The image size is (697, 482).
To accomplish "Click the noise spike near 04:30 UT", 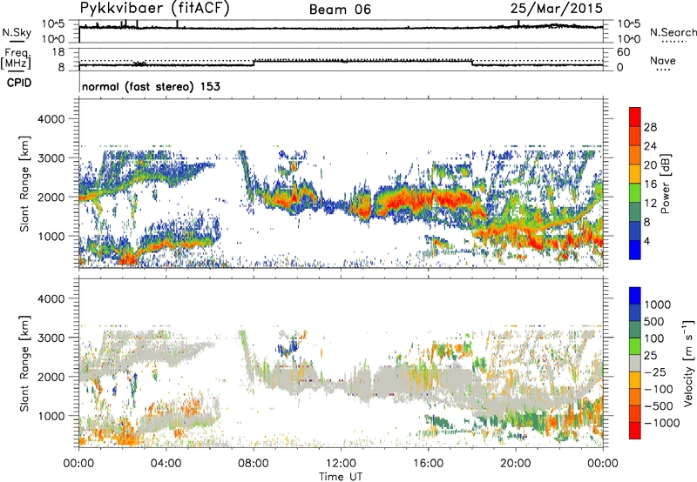I will tap(178, 23).
